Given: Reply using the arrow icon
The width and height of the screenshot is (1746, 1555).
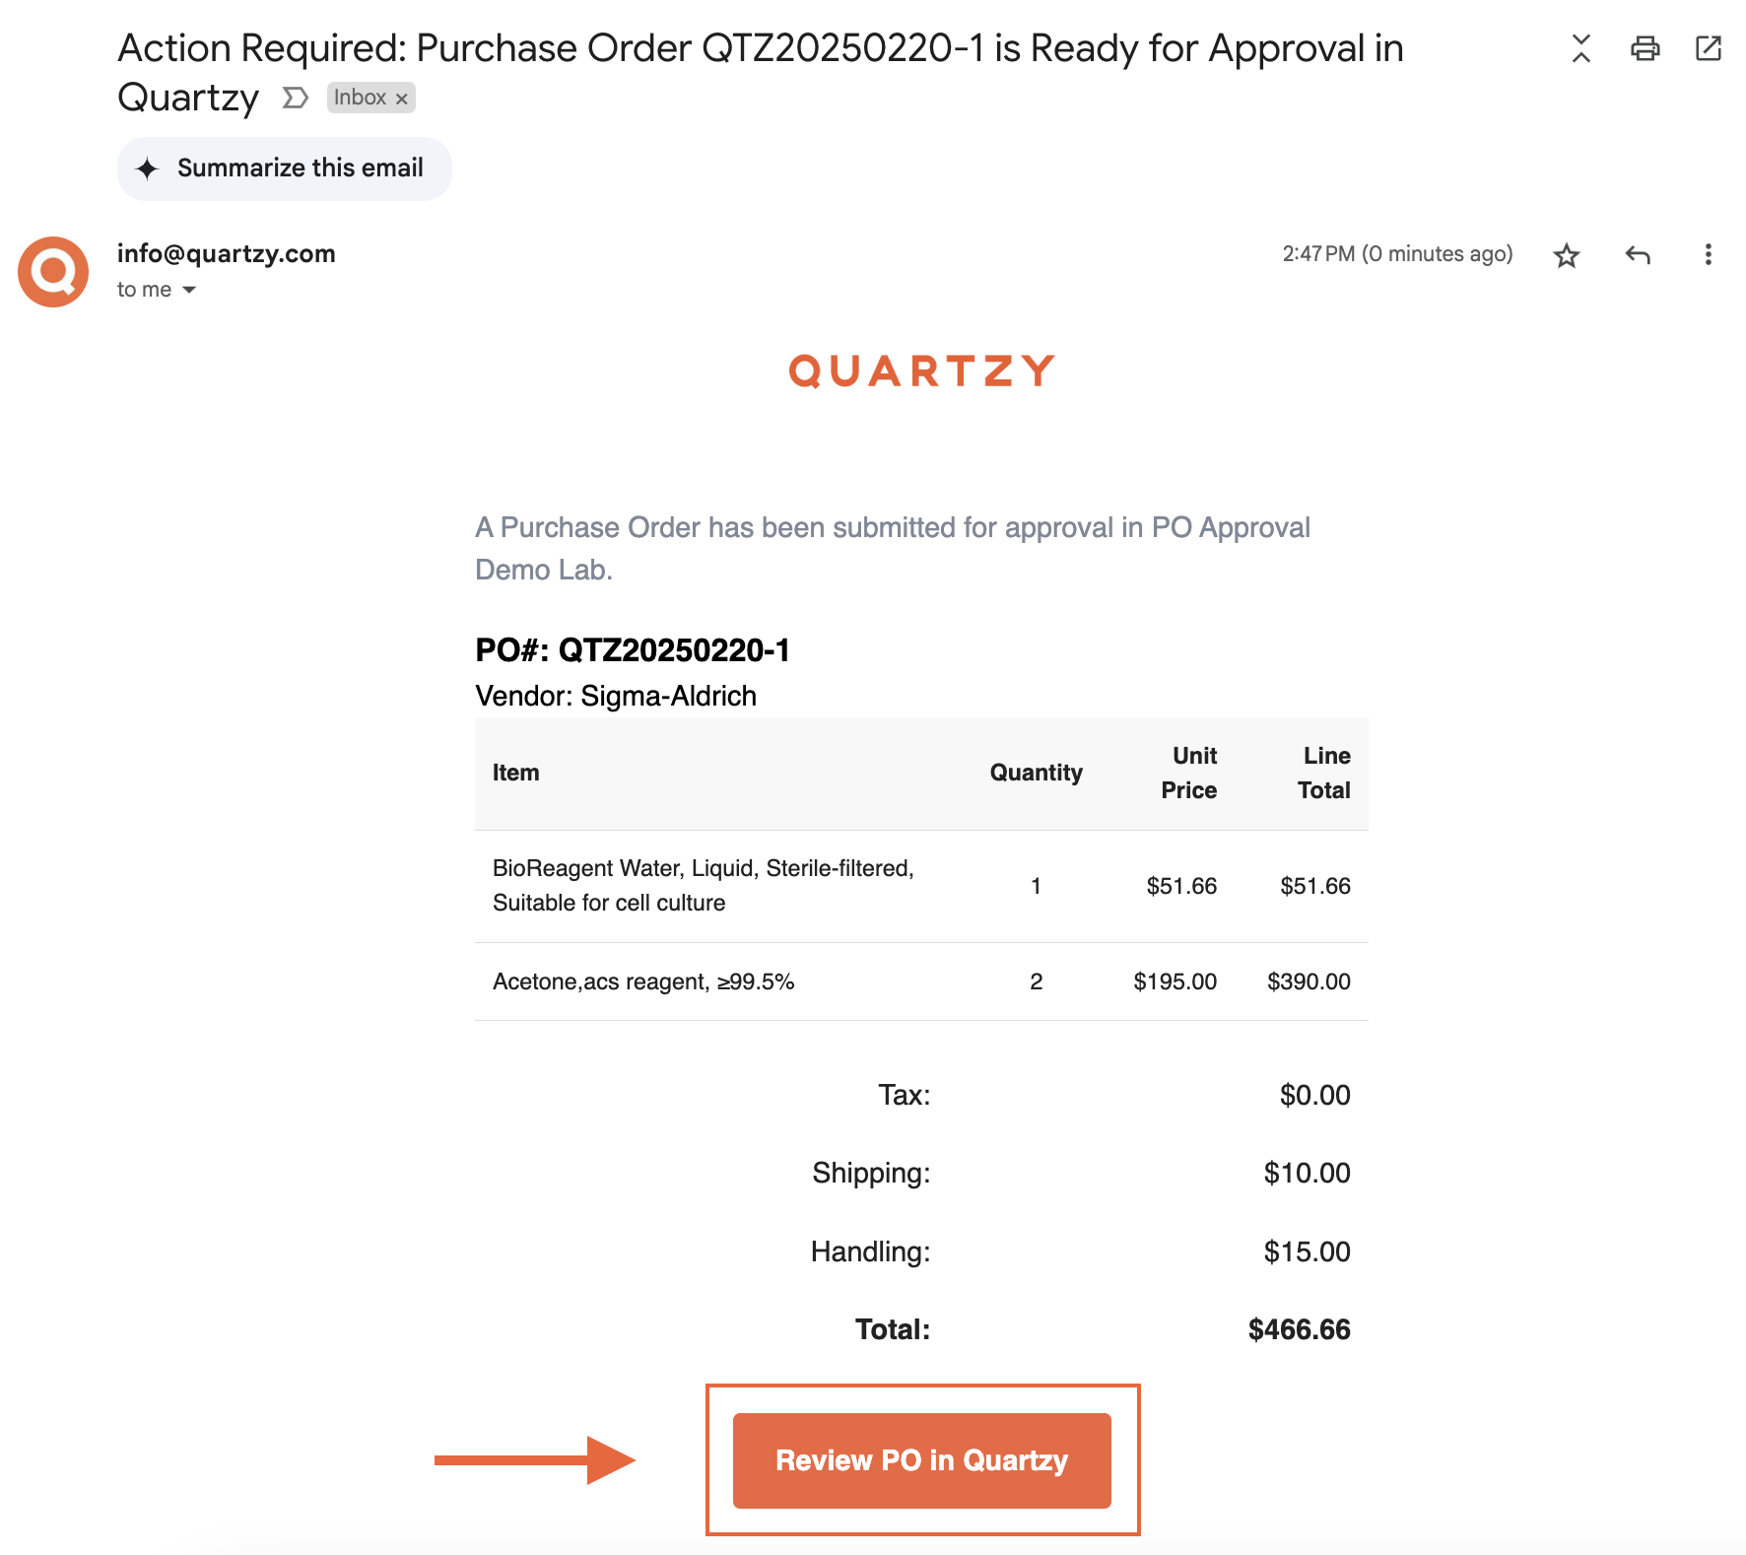Looking at the screenshot, I should [1637, 255].
